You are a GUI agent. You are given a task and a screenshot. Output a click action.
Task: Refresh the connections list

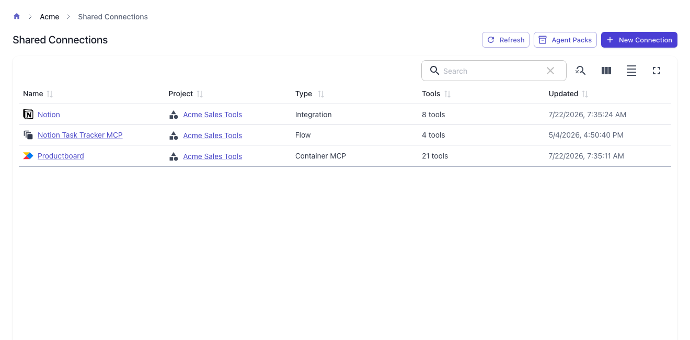(x=505, y=40)
